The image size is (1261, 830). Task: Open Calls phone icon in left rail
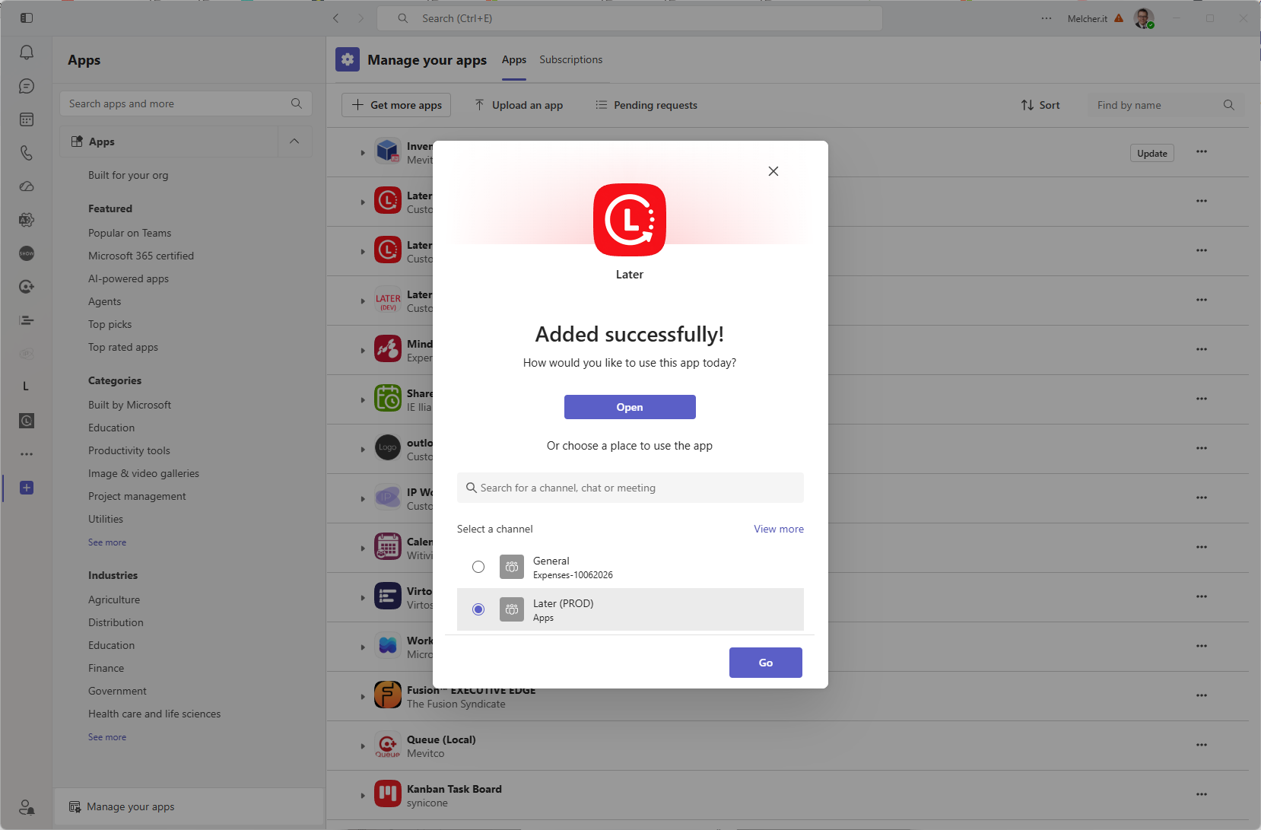pyautogui.click(x=27, y=153)
